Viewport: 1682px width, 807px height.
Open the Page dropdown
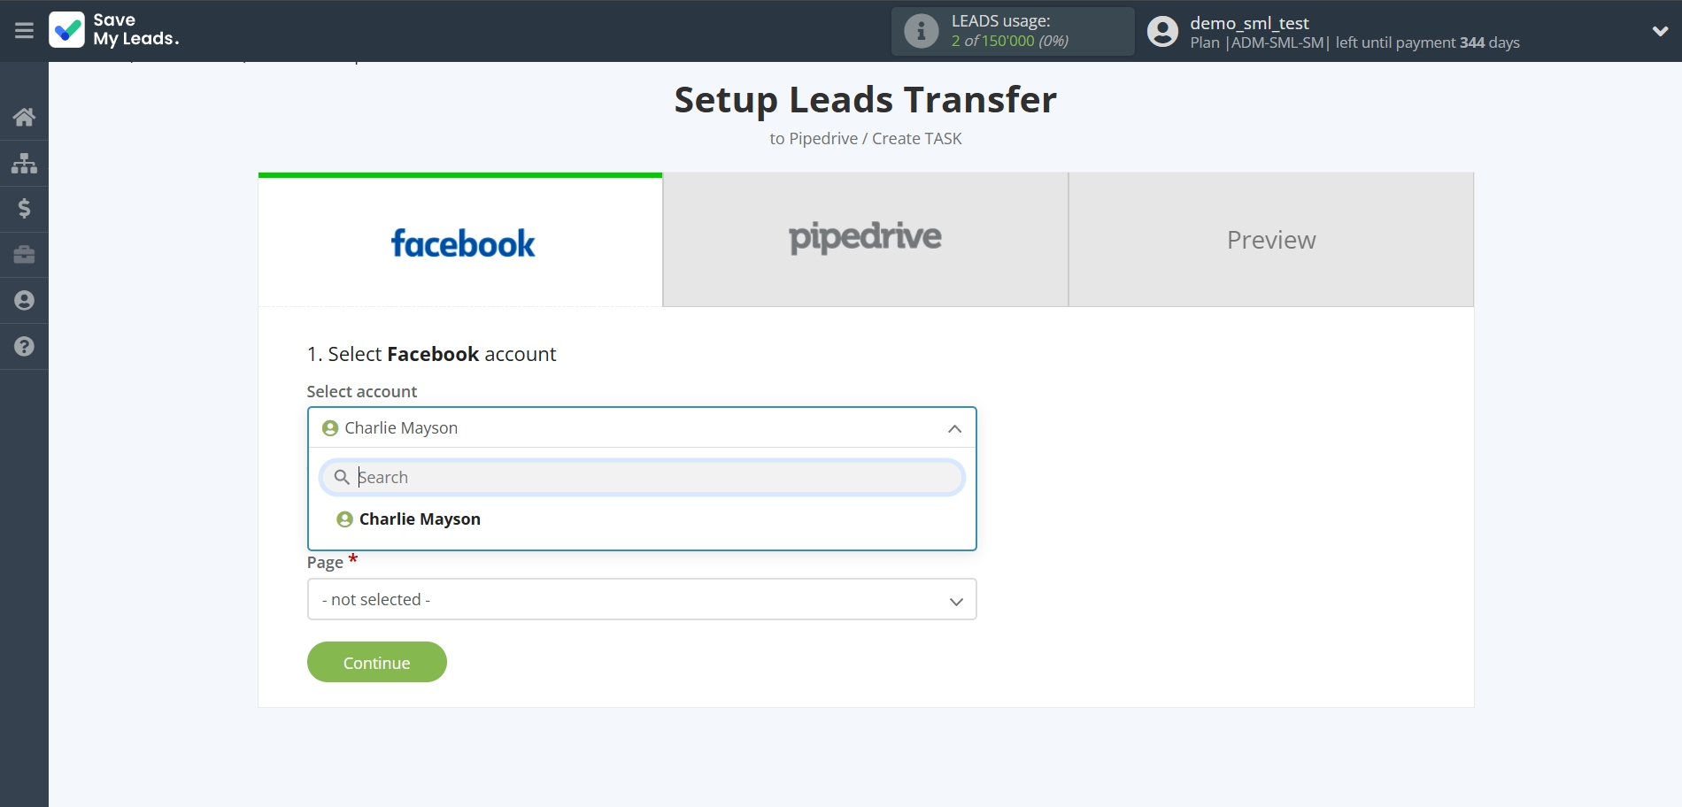click(642, 600)
